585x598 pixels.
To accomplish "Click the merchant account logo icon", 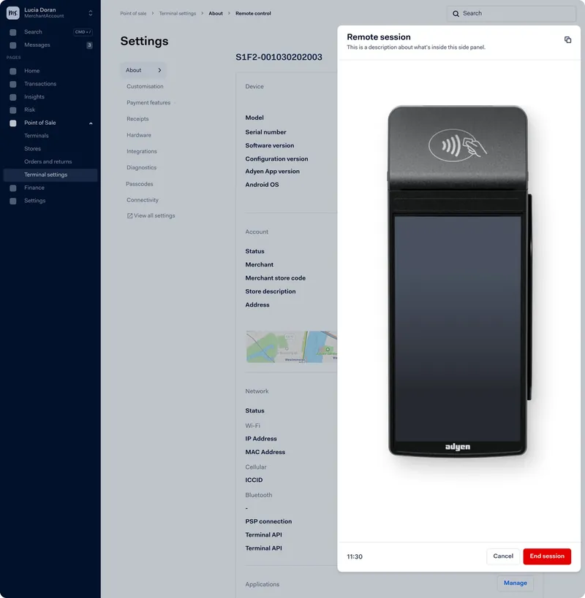I will [x=12, y=13].
